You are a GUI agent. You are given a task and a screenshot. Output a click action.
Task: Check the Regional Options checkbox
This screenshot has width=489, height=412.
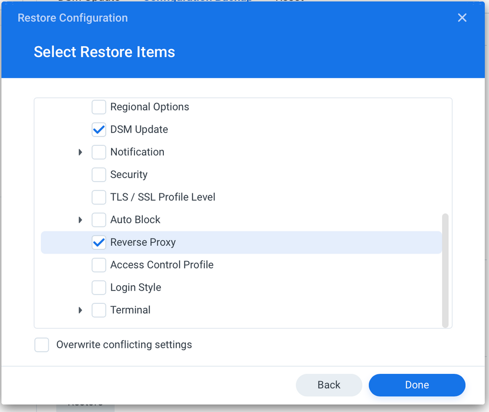tap(99, 107)
